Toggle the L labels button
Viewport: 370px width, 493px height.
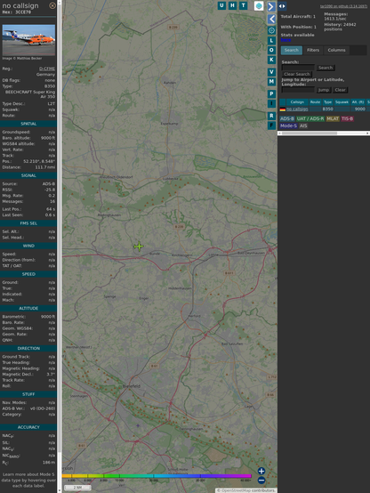pyautogui.click(x=271, y=41)
